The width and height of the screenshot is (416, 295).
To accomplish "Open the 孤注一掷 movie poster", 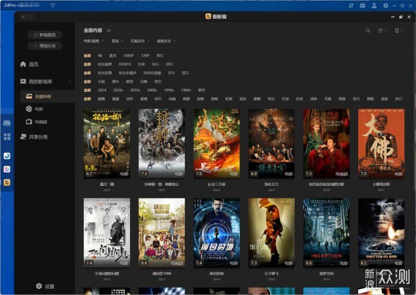I will click(107, 143).
